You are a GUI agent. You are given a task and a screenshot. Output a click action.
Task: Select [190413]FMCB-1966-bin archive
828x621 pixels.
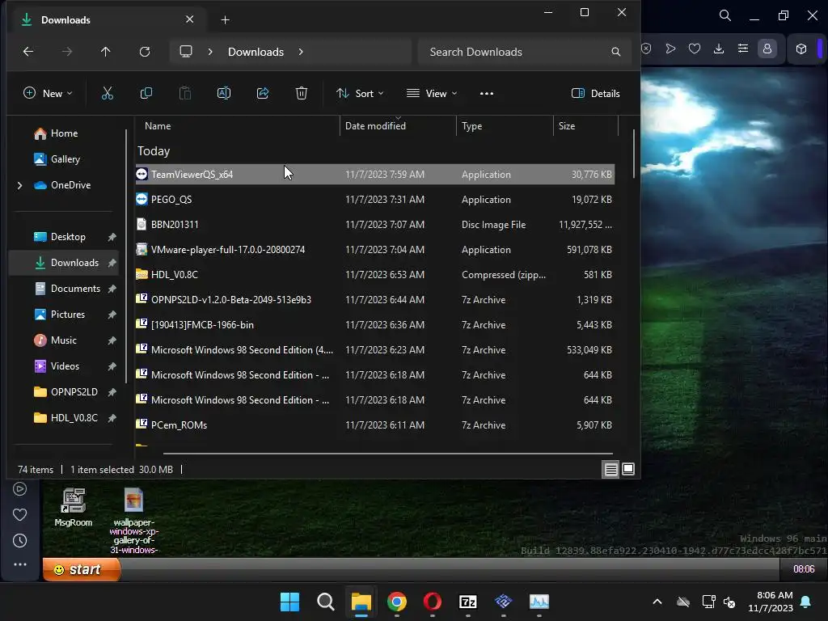click(x=375, y=325)
